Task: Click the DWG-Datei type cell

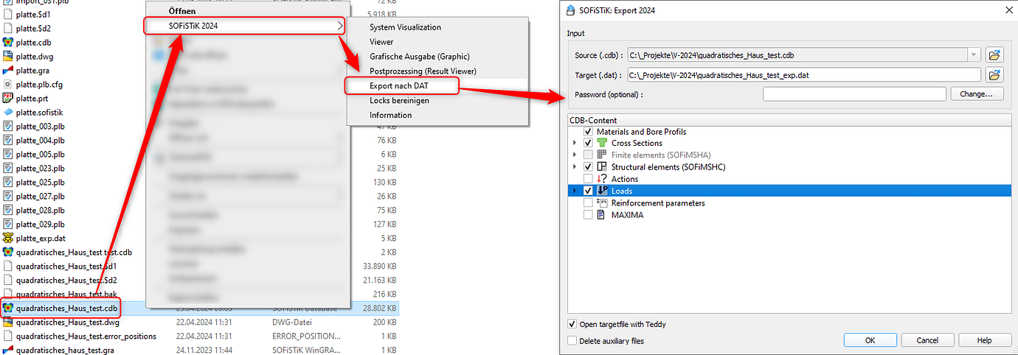Action: pyautogui.click(x=292, y=322)
